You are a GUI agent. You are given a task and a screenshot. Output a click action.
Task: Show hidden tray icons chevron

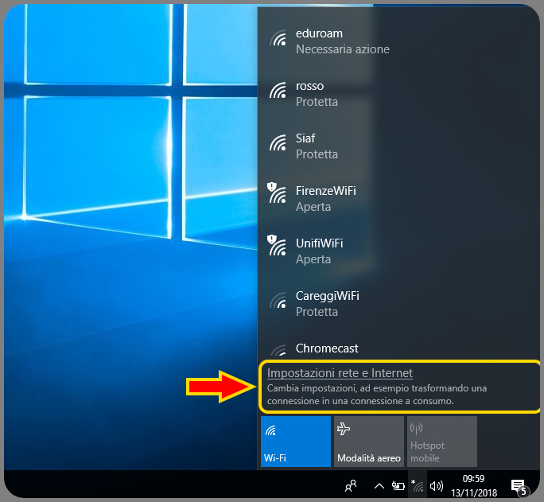379,486
